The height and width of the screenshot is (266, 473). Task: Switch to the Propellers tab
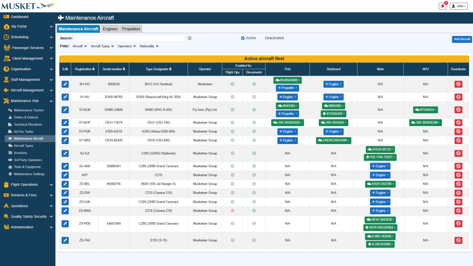coord(131,29)
